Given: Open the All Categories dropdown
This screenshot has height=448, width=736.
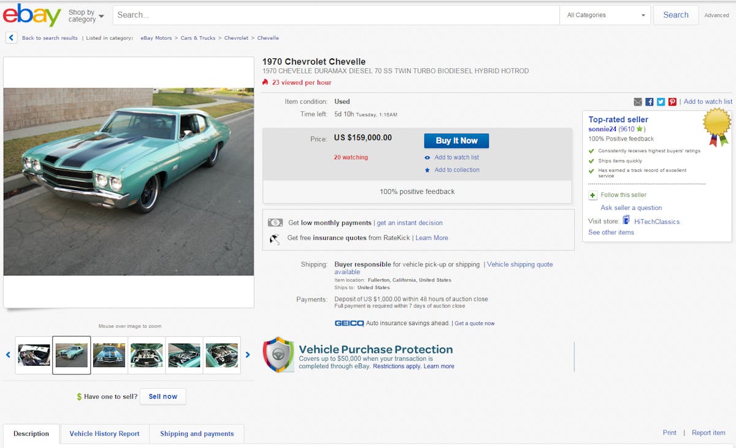Looking at the screenshot, I should (x=606, y=15).
